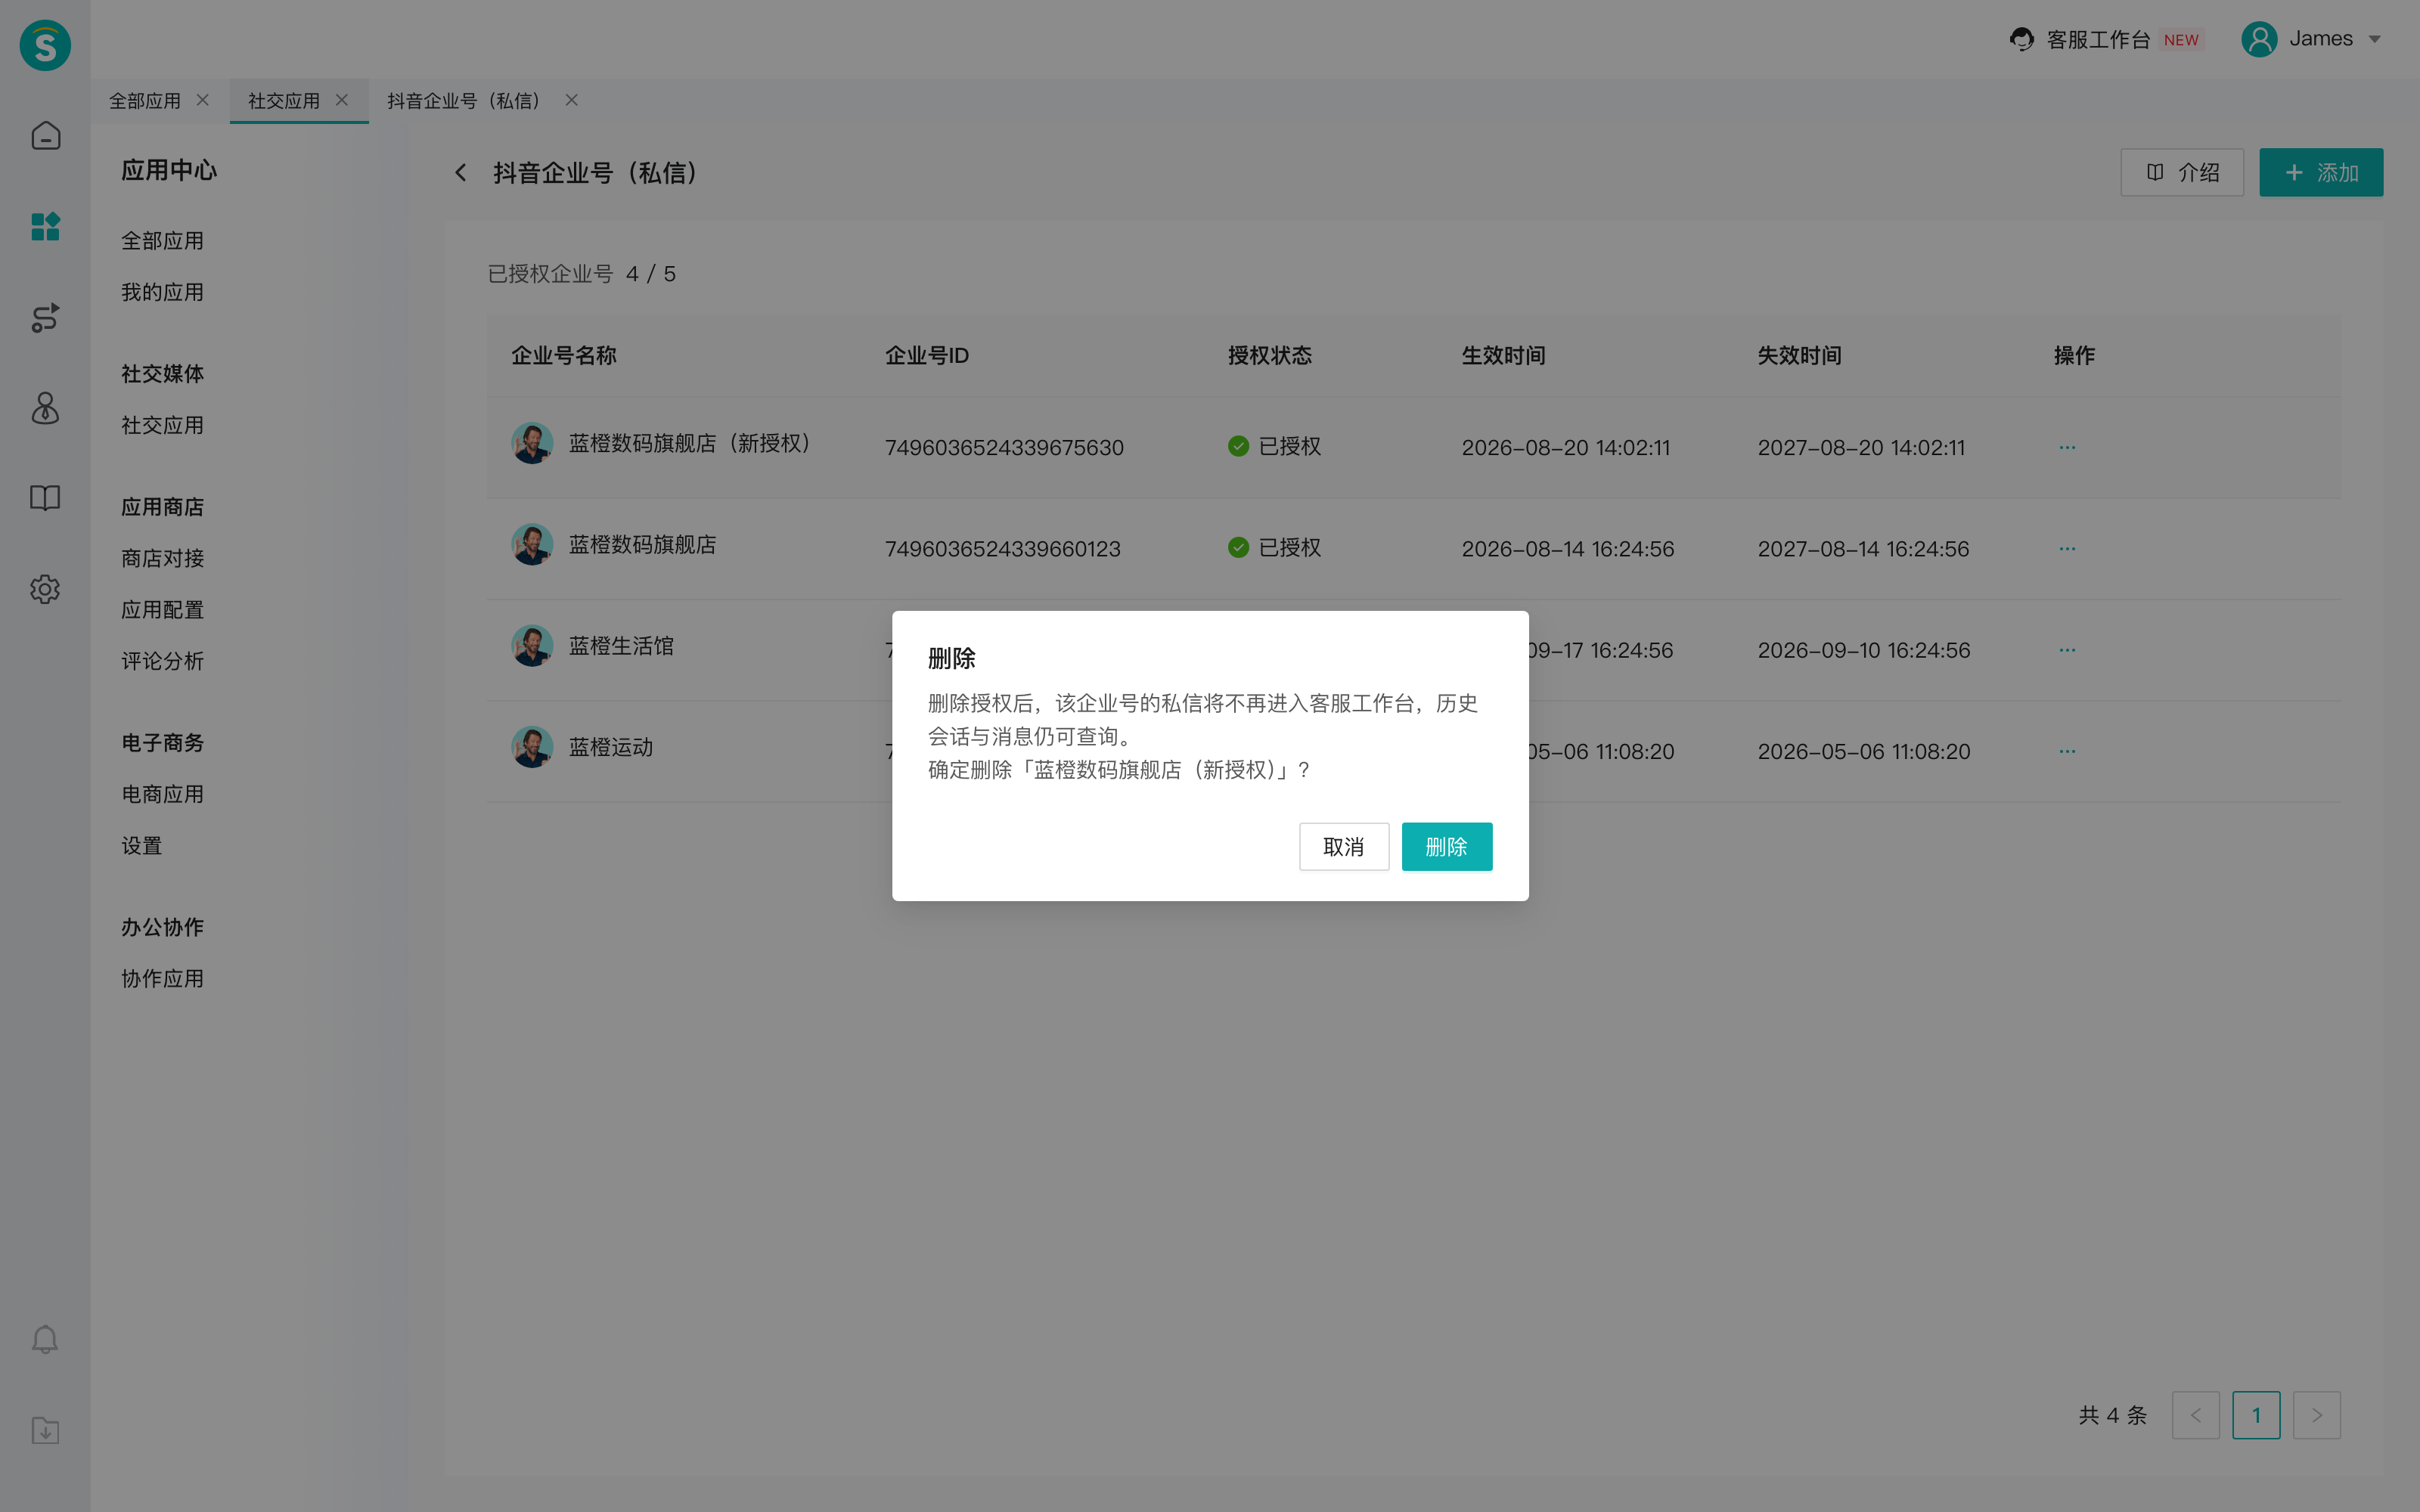This screenshot has height=1512, width=2420.
Task: Select 电商应用 in sidebar menu
Action: pos(163,795)
